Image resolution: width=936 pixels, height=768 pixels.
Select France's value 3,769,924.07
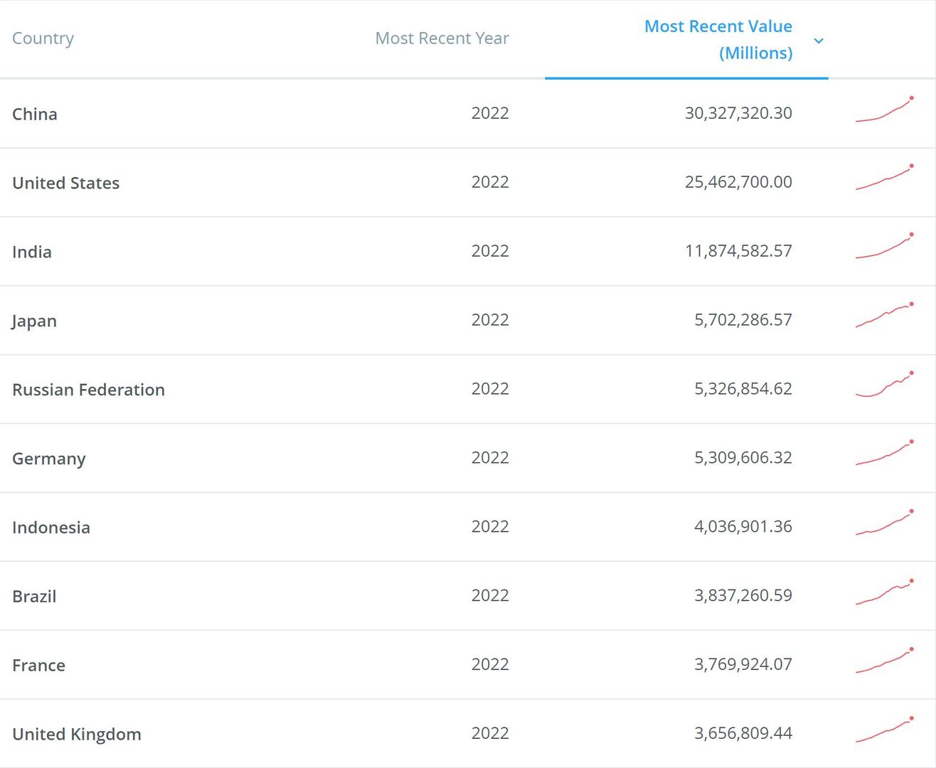(743, 665)
